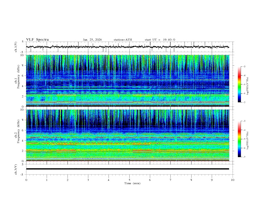This screenshot has width=262, height=202.
Task: Click the 'Time (min)' axis title
Action: [x=132, y=183]
